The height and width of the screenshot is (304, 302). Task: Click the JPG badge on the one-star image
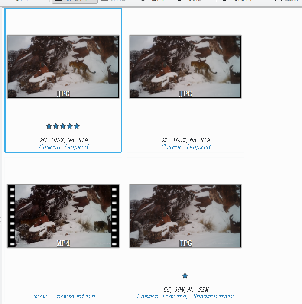[x=185, y=243]
